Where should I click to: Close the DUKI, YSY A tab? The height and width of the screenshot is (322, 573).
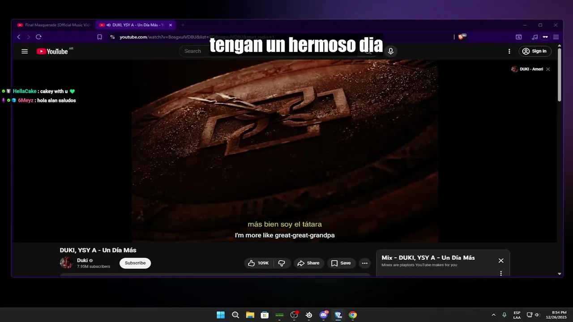coord(171,25)
